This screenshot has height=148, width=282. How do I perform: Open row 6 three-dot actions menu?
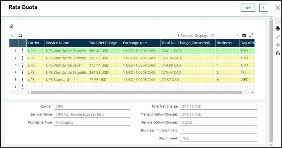22,87
